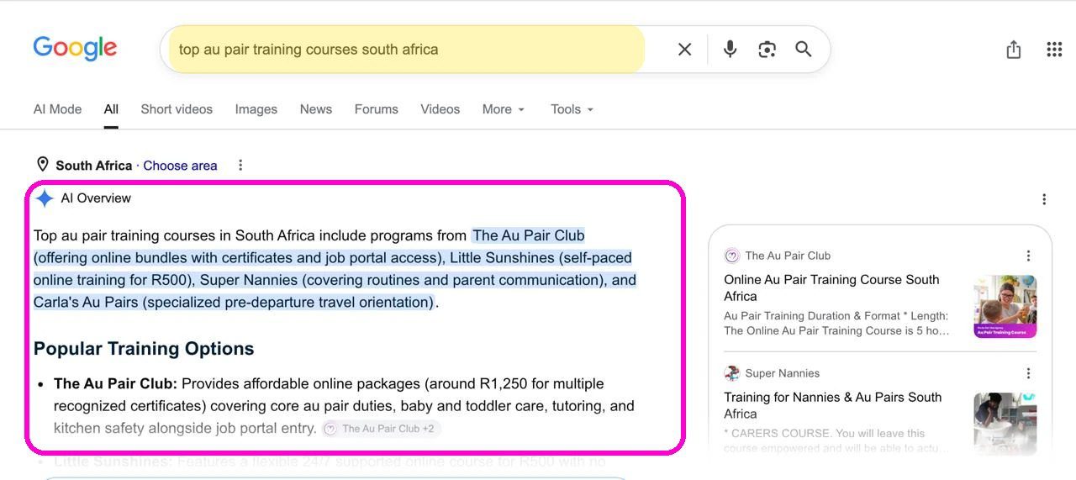Image resolution: width=1076 pixels, height=480 pixels.
Task: Open The Au Pair Club +2 source chip
Action: click(382, 429)
